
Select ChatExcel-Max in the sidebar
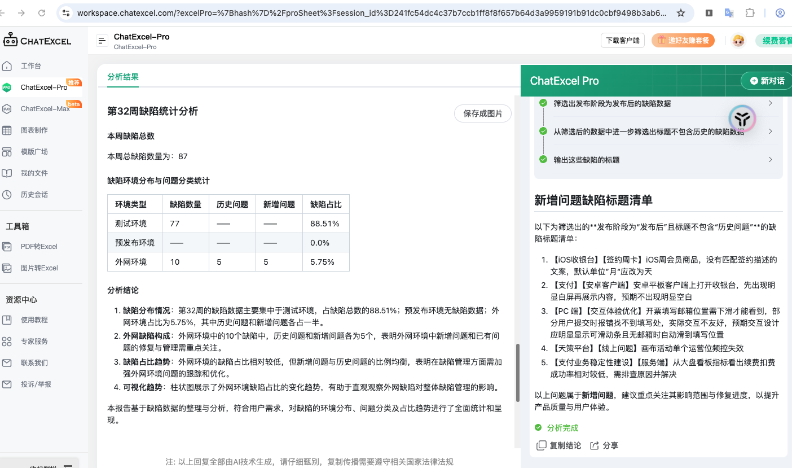click(45, 108)
